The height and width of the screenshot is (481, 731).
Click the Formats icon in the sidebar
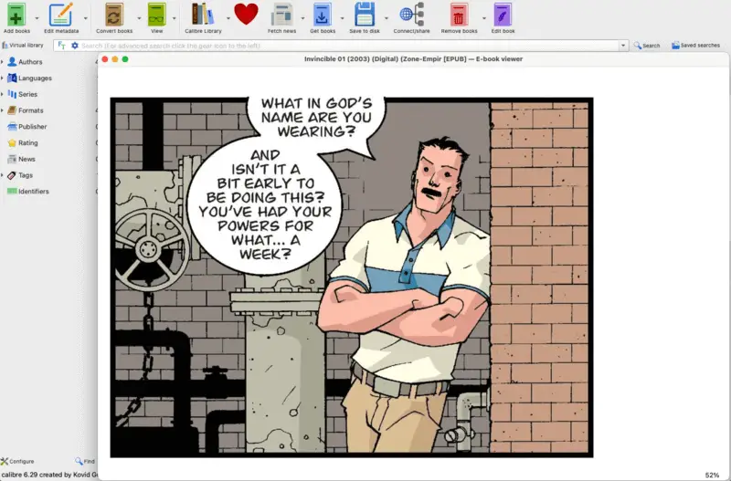(x=12, y=110)
